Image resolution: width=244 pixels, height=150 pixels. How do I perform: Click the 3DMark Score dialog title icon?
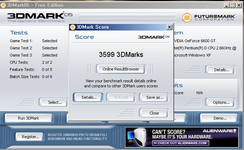(72, 27)
